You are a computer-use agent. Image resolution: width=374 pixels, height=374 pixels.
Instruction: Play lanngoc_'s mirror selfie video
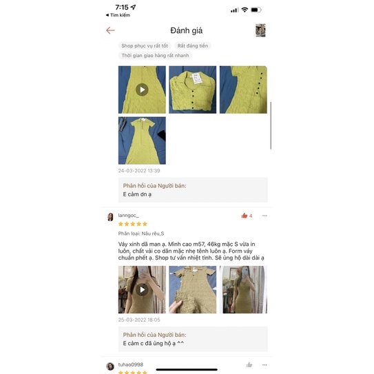click(x=142, y=289)
